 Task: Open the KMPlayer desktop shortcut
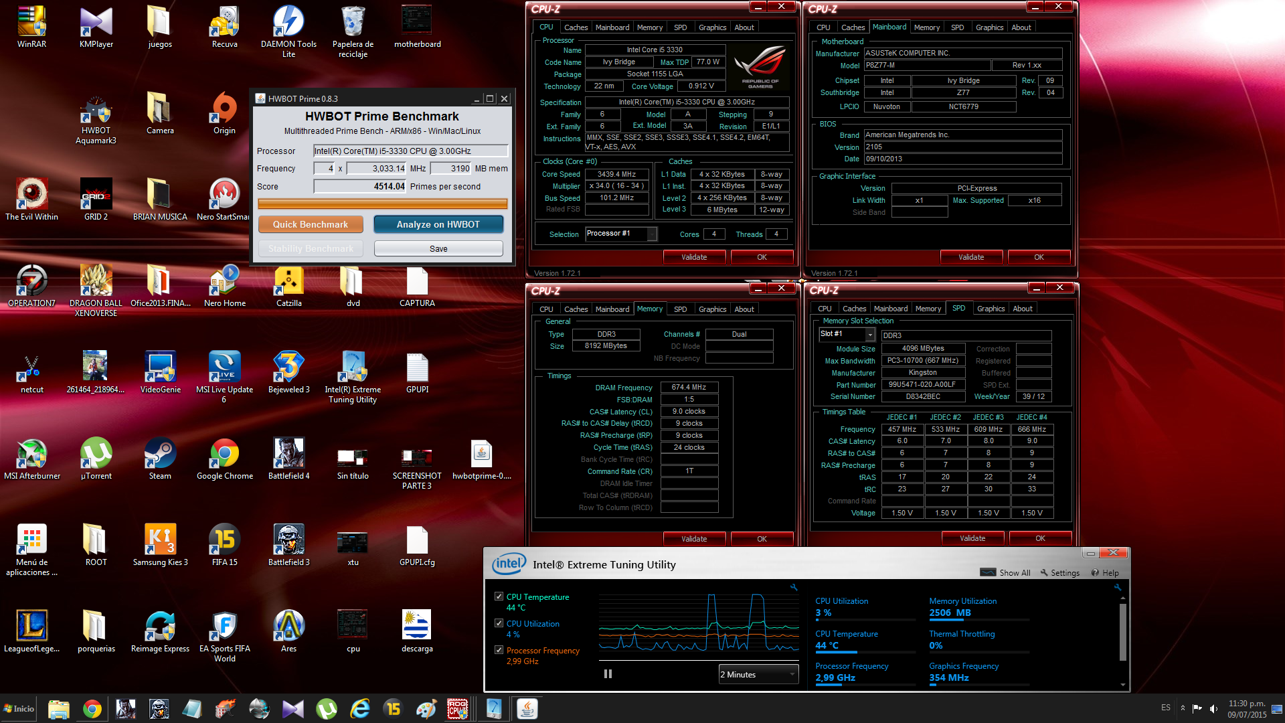coord(96,27)
